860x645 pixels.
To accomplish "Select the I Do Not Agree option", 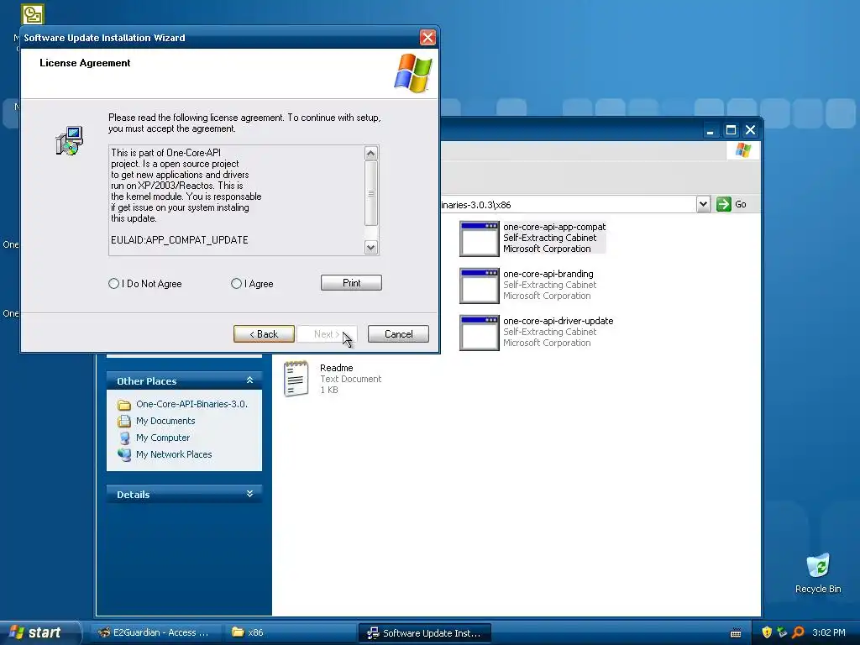I will (x=113, y=284).
